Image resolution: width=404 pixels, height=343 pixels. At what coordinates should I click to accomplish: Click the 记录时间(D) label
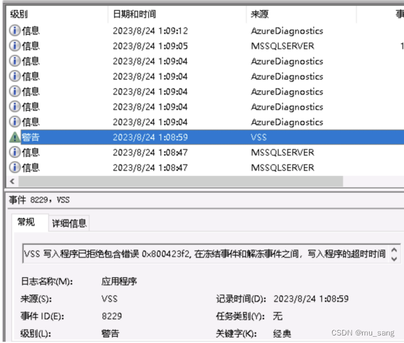(241, 299)
